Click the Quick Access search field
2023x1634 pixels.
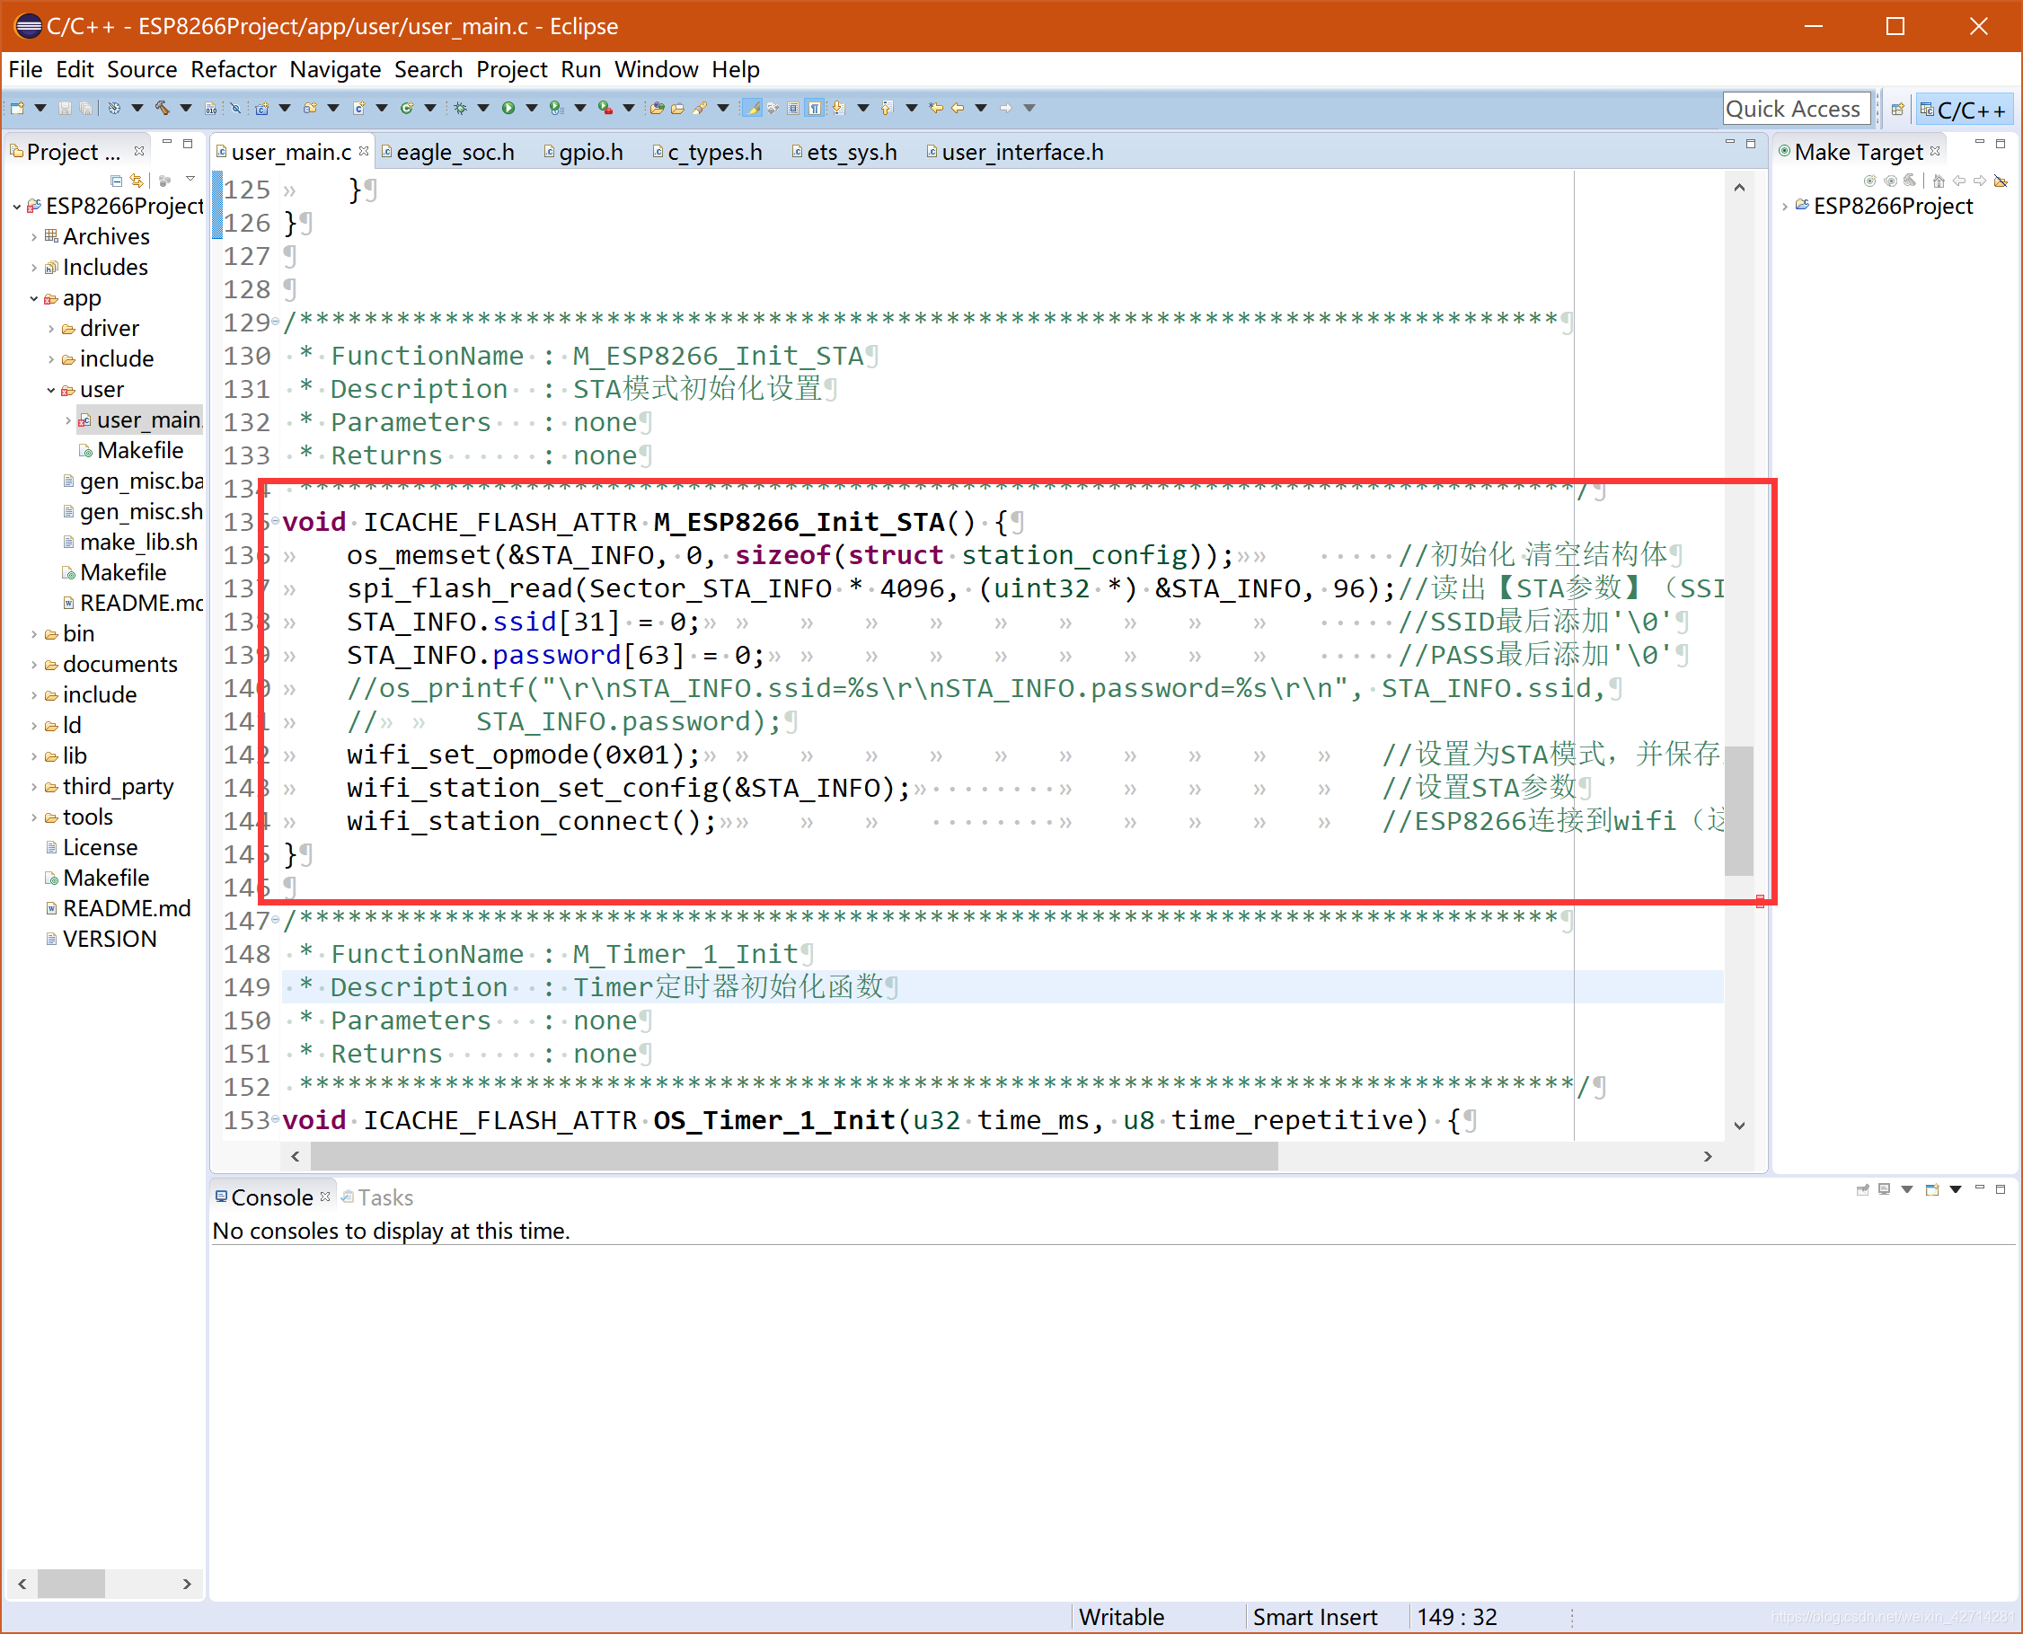[x=1792, y=110]
